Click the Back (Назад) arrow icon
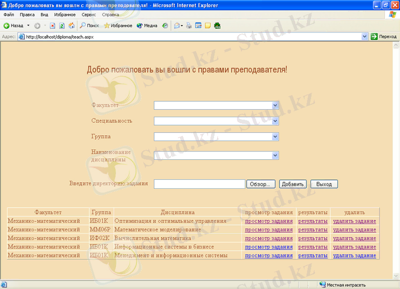Viewport: 400px width, 289px height. coord(6,26)
